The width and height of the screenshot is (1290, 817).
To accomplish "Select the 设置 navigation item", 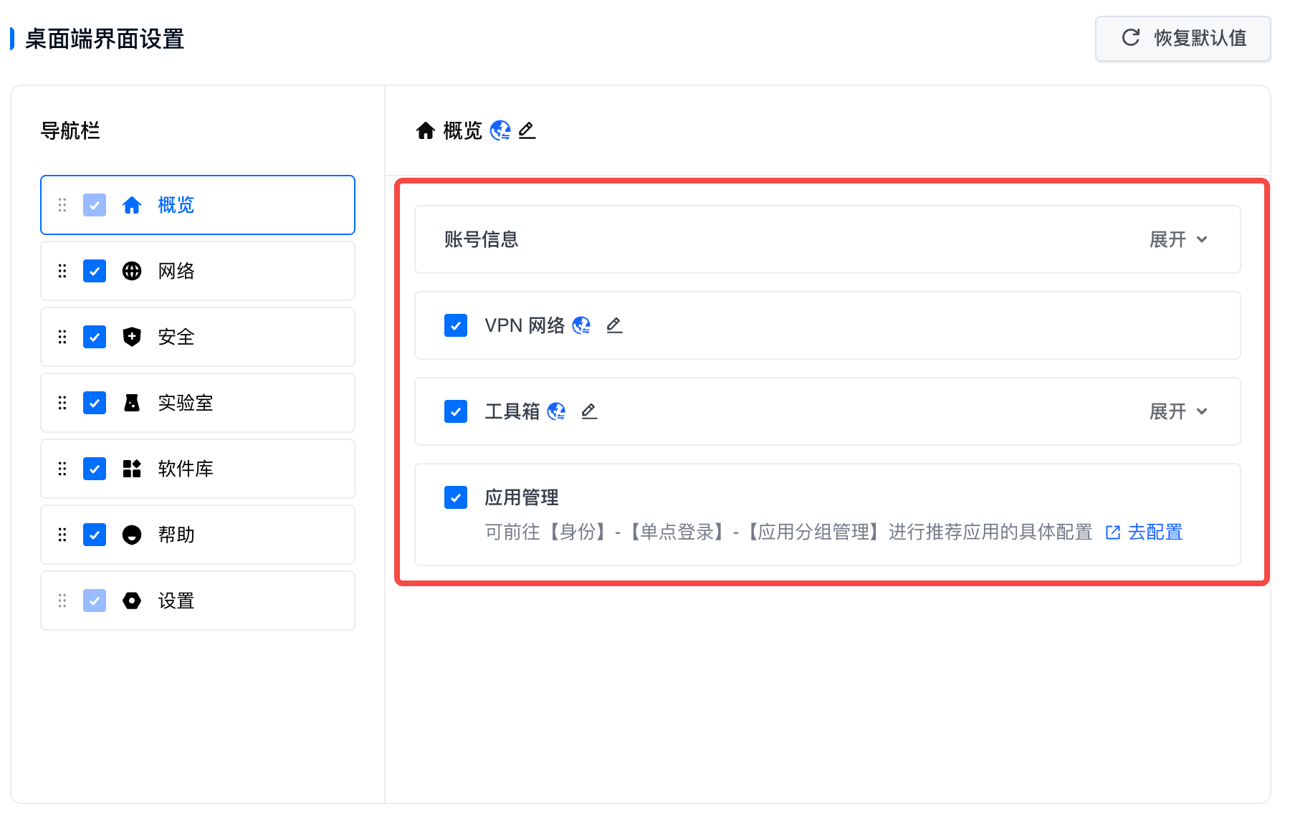I will (x=176, y=601).
